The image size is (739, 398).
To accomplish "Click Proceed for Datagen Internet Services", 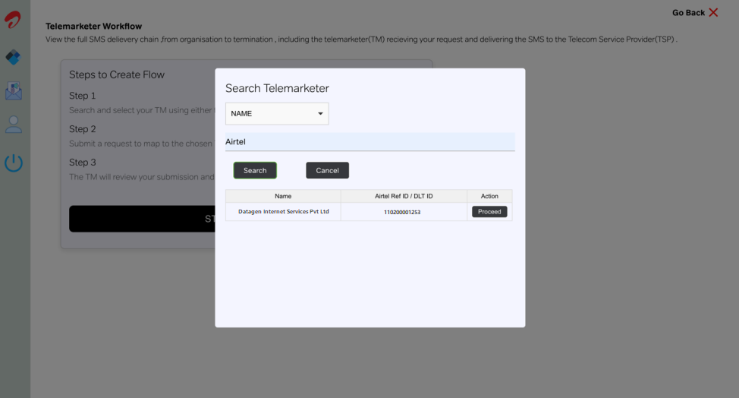I will [x=489, y=212].
